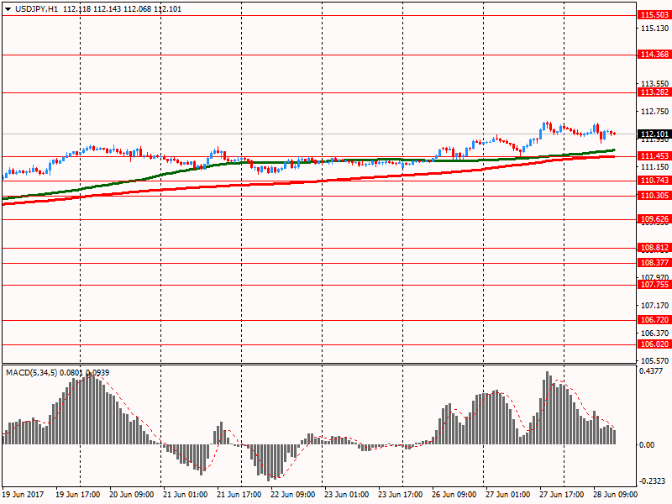672x504 pixels.
Task: Select the 106.020 price level label
Action: (x=654, y=344)
